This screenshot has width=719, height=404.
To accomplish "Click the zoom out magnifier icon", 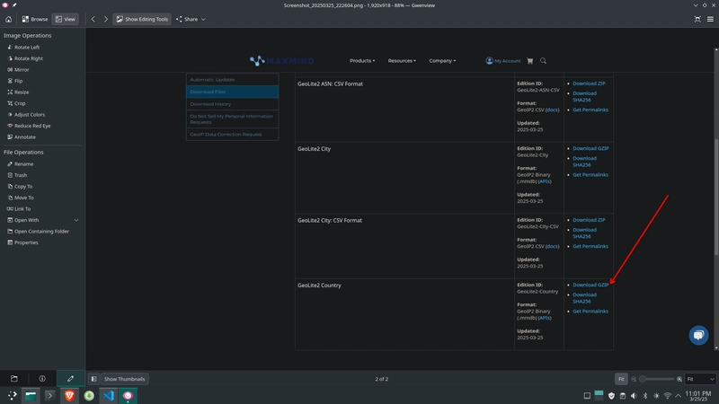I will (634, 379).
